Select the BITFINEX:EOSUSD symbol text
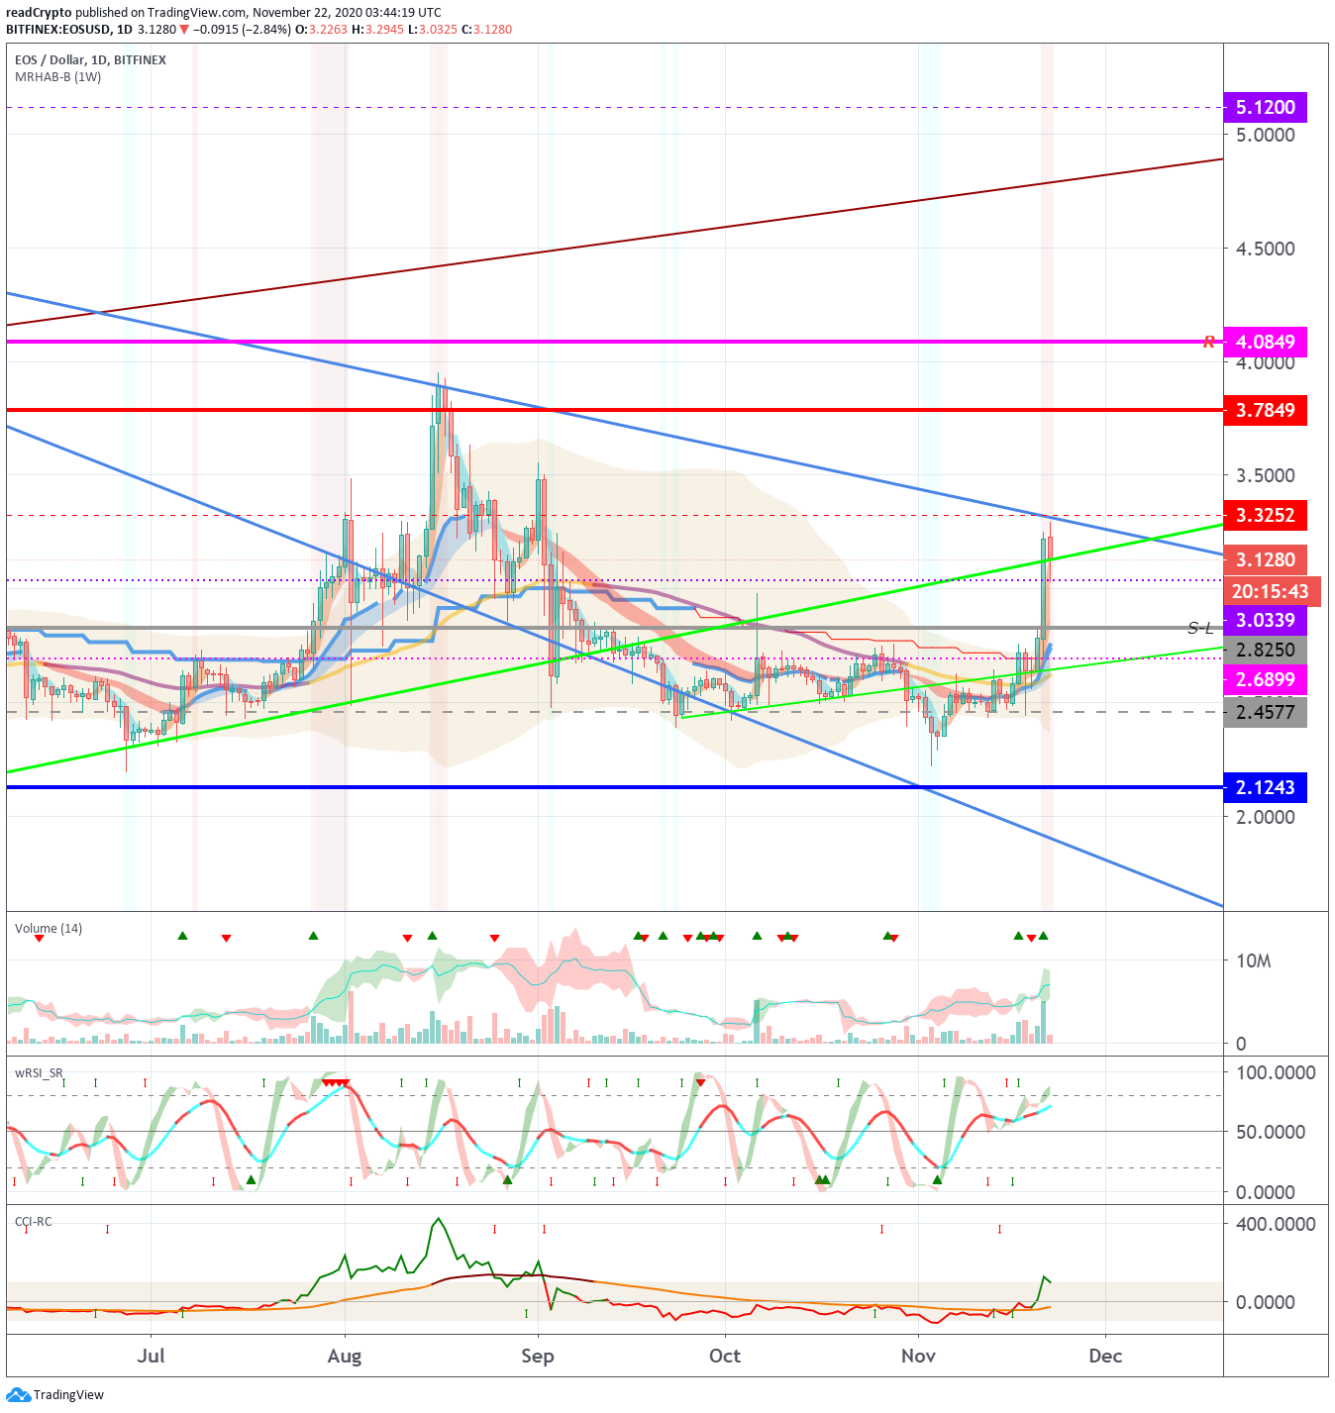This screenshot has height=1413, width=1335. [58, 29]
